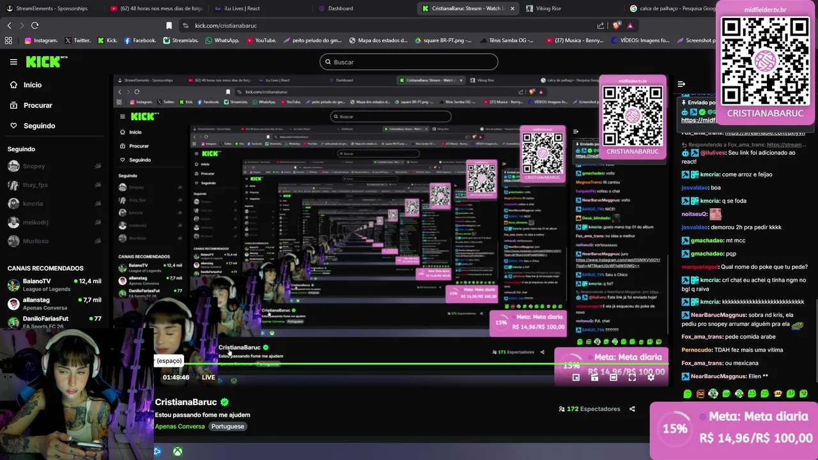The width and height of the screenshot is (818, 460).
Task: Switch to the calca de palhaço Google tab
Action: pyautogui.click(x=672, y=8)
